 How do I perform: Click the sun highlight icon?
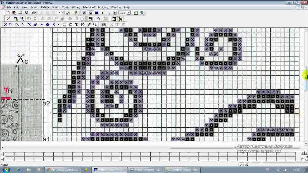(105, 19)
